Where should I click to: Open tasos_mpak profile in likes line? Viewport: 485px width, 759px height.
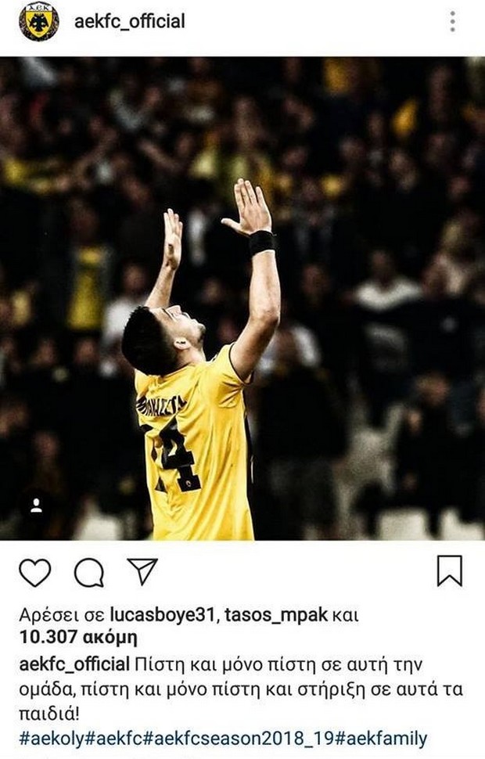click(276, 615)
